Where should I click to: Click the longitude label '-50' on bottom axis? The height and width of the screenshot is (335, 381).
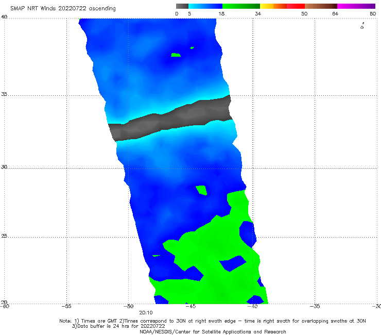129,306
